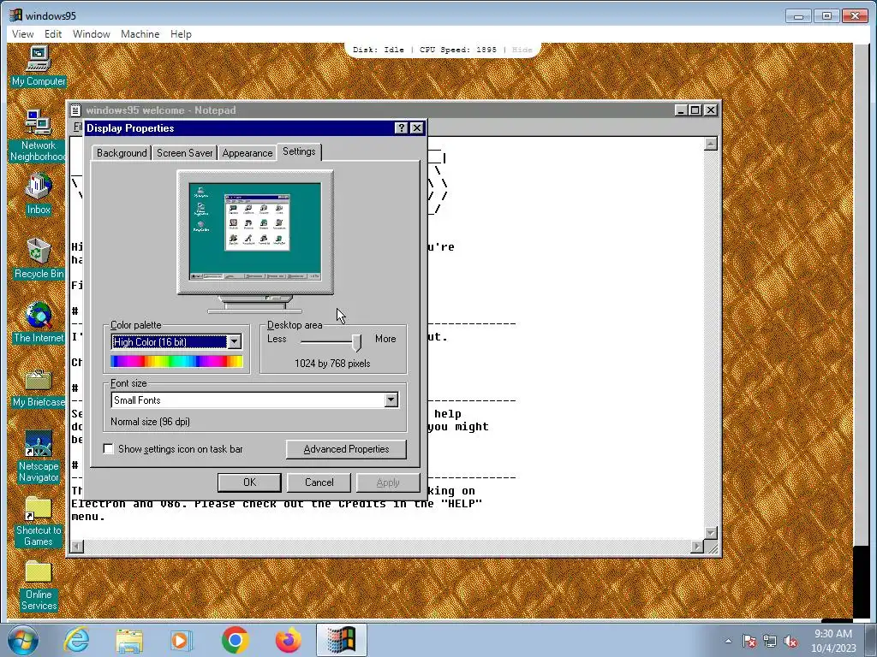
Task: Switch to the Appearance tab
Action: tap(248, 153)
